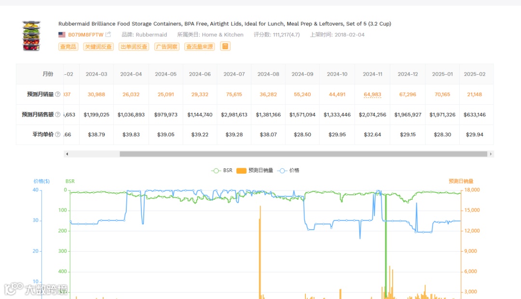The height and width of the screenshot is (299, 521).
Task: Click the rating count 111,217(4.7)
Action: [x=286, y=35]
